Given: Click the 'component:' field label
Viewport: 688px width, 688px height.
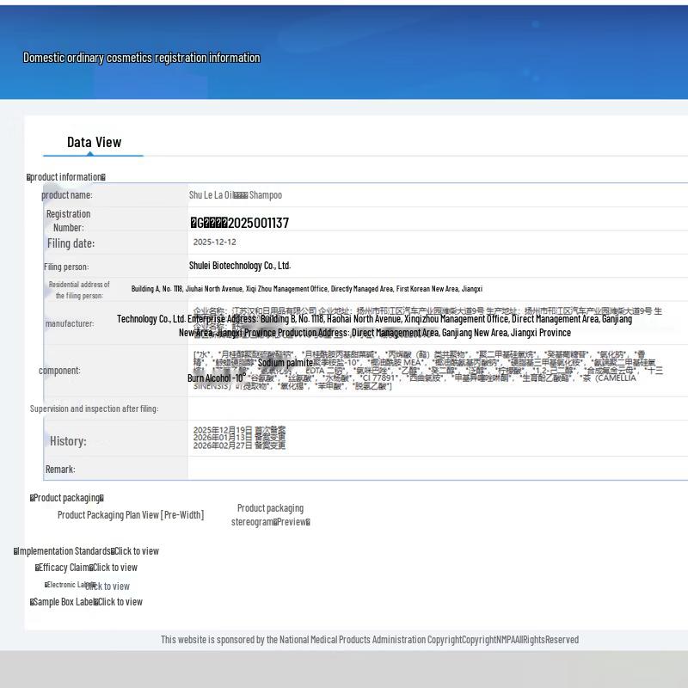Looking at the screenshot, I should click(59, 371).
